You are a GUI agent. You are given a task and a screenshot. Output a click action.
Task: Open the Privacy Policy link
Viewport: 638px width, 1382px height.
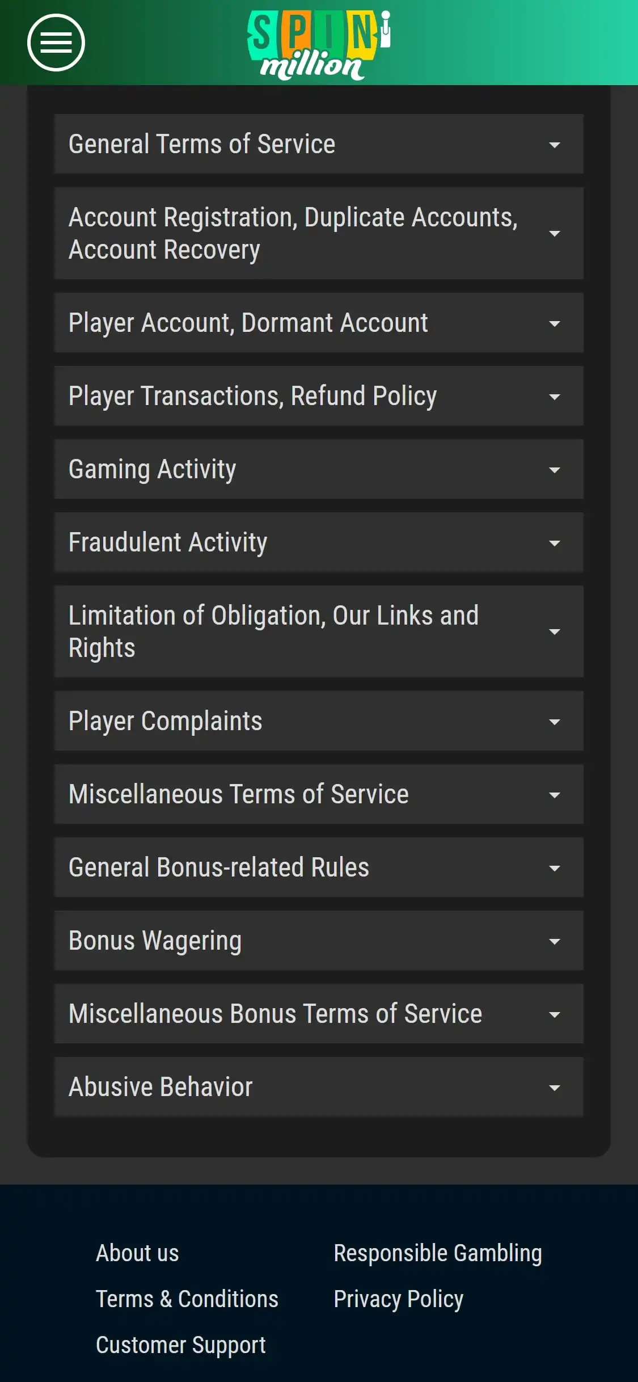(398, 1299)
